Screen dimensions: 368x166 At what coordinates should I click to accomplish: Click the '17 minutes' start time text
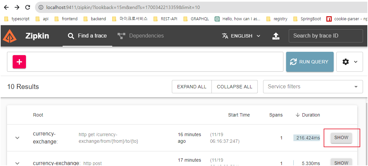pyautogui.click(x=189, y=160)
